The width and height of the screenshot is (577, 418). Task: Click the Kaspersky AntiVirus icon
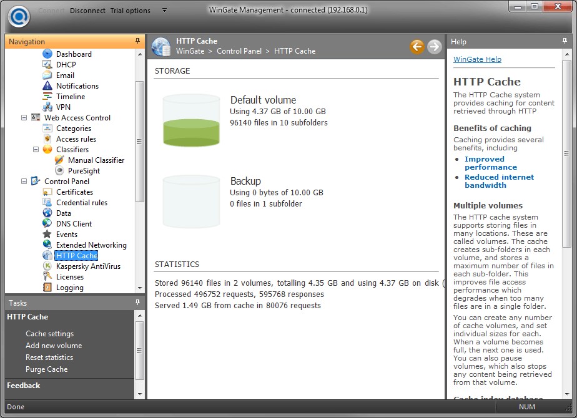pyautogui.click(x=47, y=266)
